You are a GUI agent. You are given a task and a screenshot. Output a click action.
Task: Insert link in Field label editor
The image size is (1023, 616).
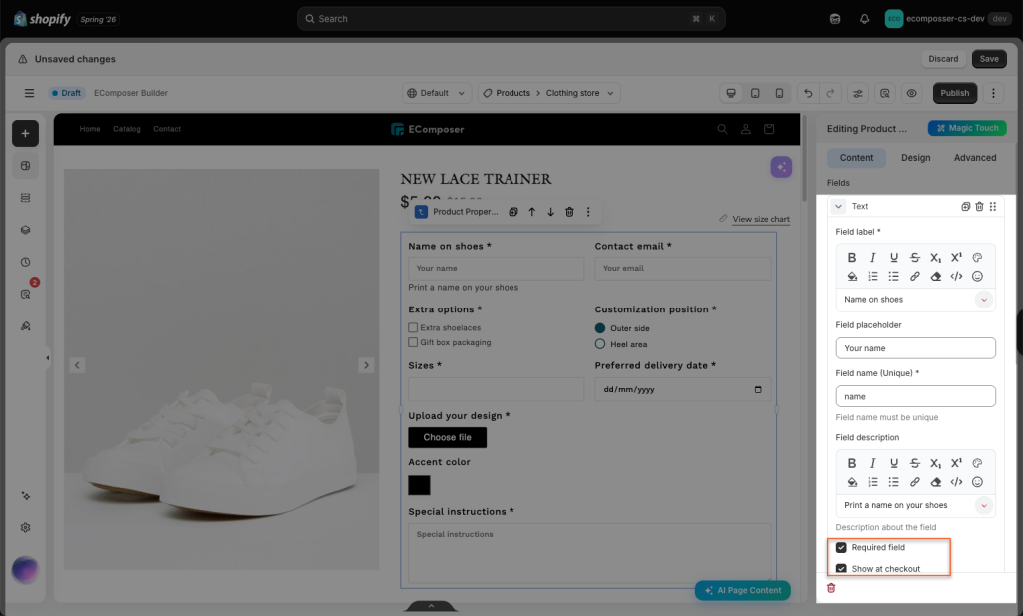pyautogui.click(x=915, y=276)
